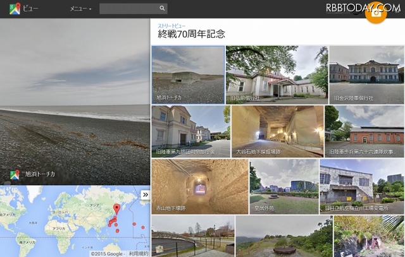This screenshot has width=405, height=257.
Task: Select the 旭浜トーチカ thumbnail in gallery
Action: coord(188,75)
